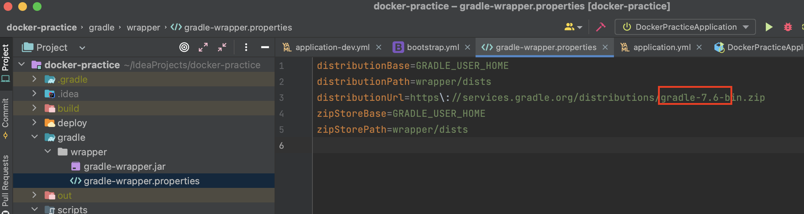Open the Code With Me people icon
This screenshot has height=214, width=804.
[573, 27]
